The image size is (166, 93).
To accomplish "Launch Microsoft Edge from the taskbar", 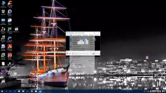I will point(15,91).
